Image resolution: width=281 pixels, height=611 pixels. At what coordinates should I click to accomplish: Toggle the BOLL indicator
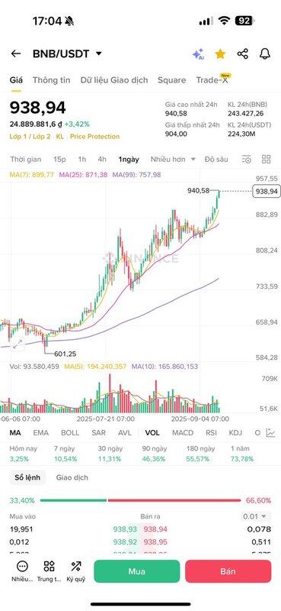[70, 433]
